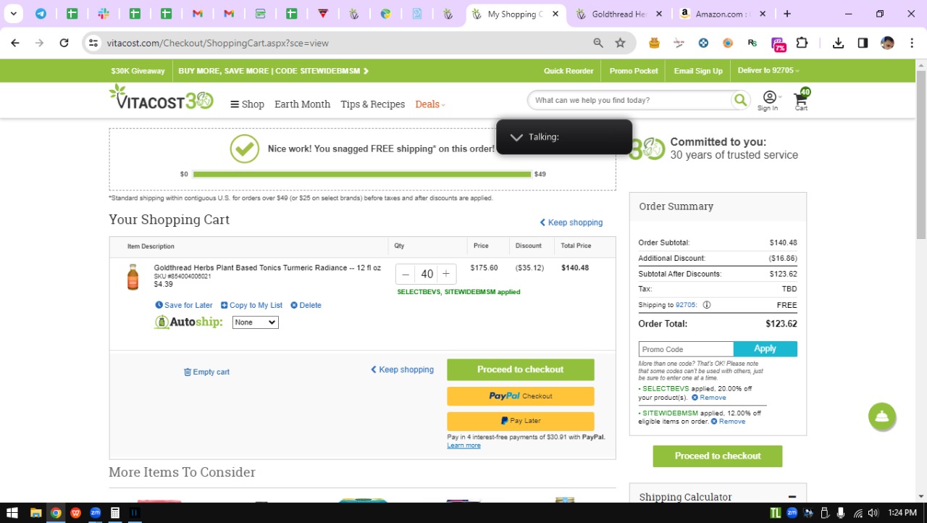Remove the SITEWIDEBMSM promo code
This screenshot has height=523, width=927.
click(728, 422)
